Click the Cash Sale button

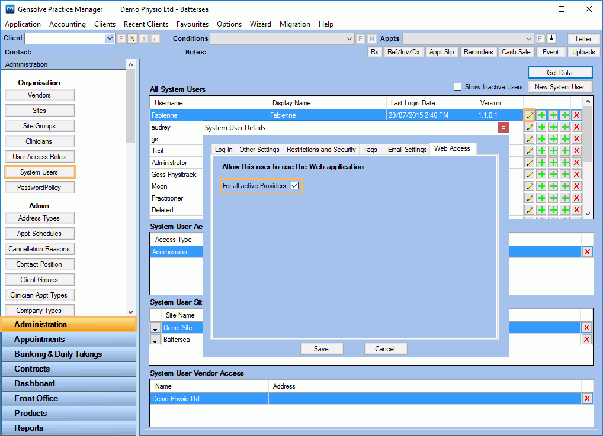pos(516,52)
